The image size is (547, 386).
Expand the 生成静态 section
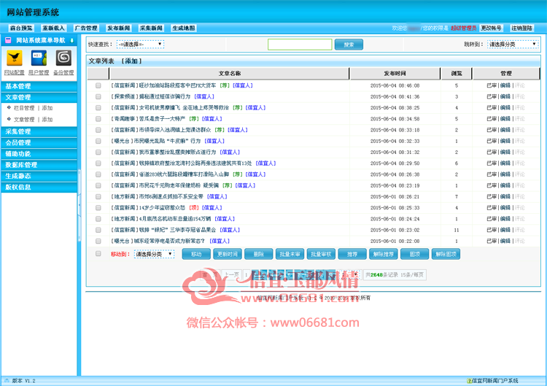(39, 177)
